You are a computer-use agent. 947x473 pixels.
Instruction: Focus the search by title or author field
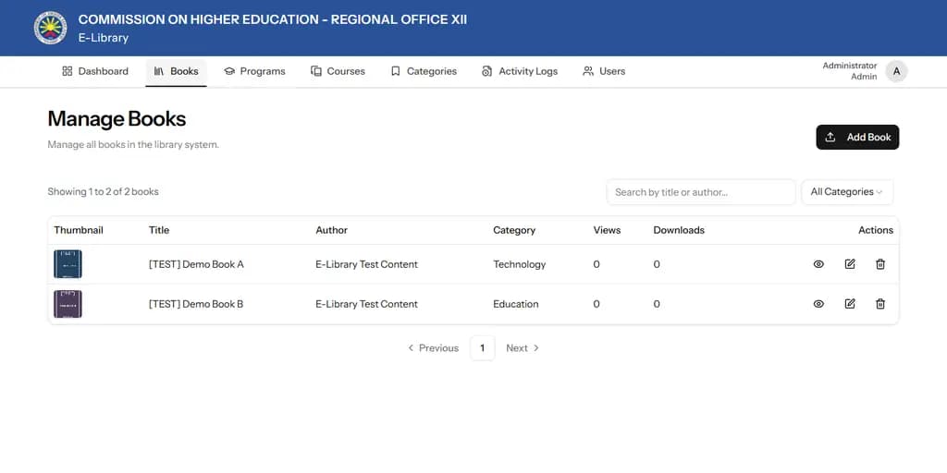click(701, 192)
